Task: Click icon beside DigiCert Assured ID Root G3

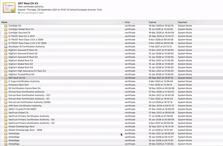Action: click(6, 57)
